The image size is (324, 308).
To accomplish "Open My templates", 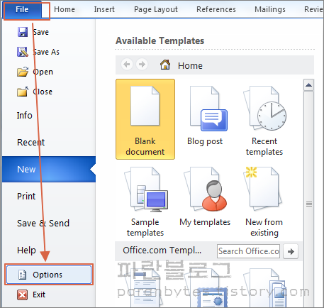I will pos(205,197).
